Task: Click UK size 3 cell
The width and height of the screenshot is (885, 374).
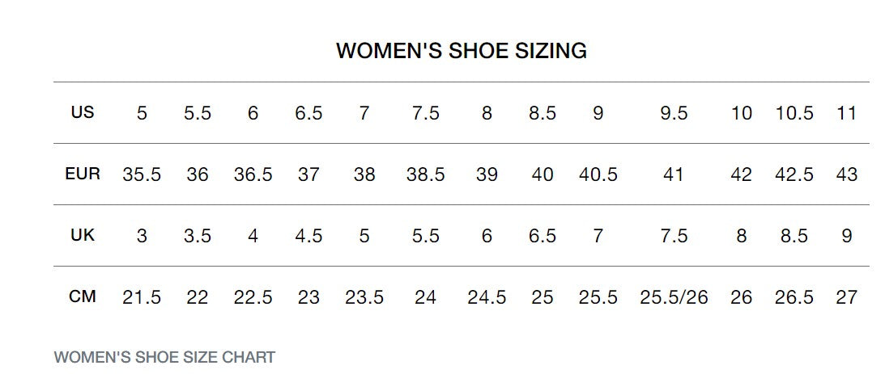Action: tap(142, 236)
